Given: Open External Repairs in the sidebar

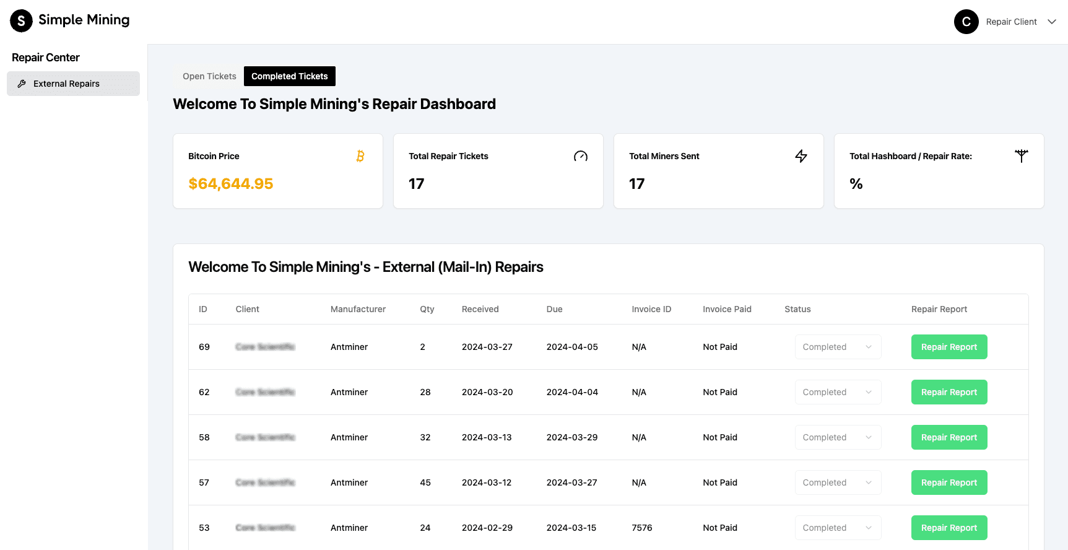Looking at the screenshot, I should pyautogui.click(x=73, y=84).
